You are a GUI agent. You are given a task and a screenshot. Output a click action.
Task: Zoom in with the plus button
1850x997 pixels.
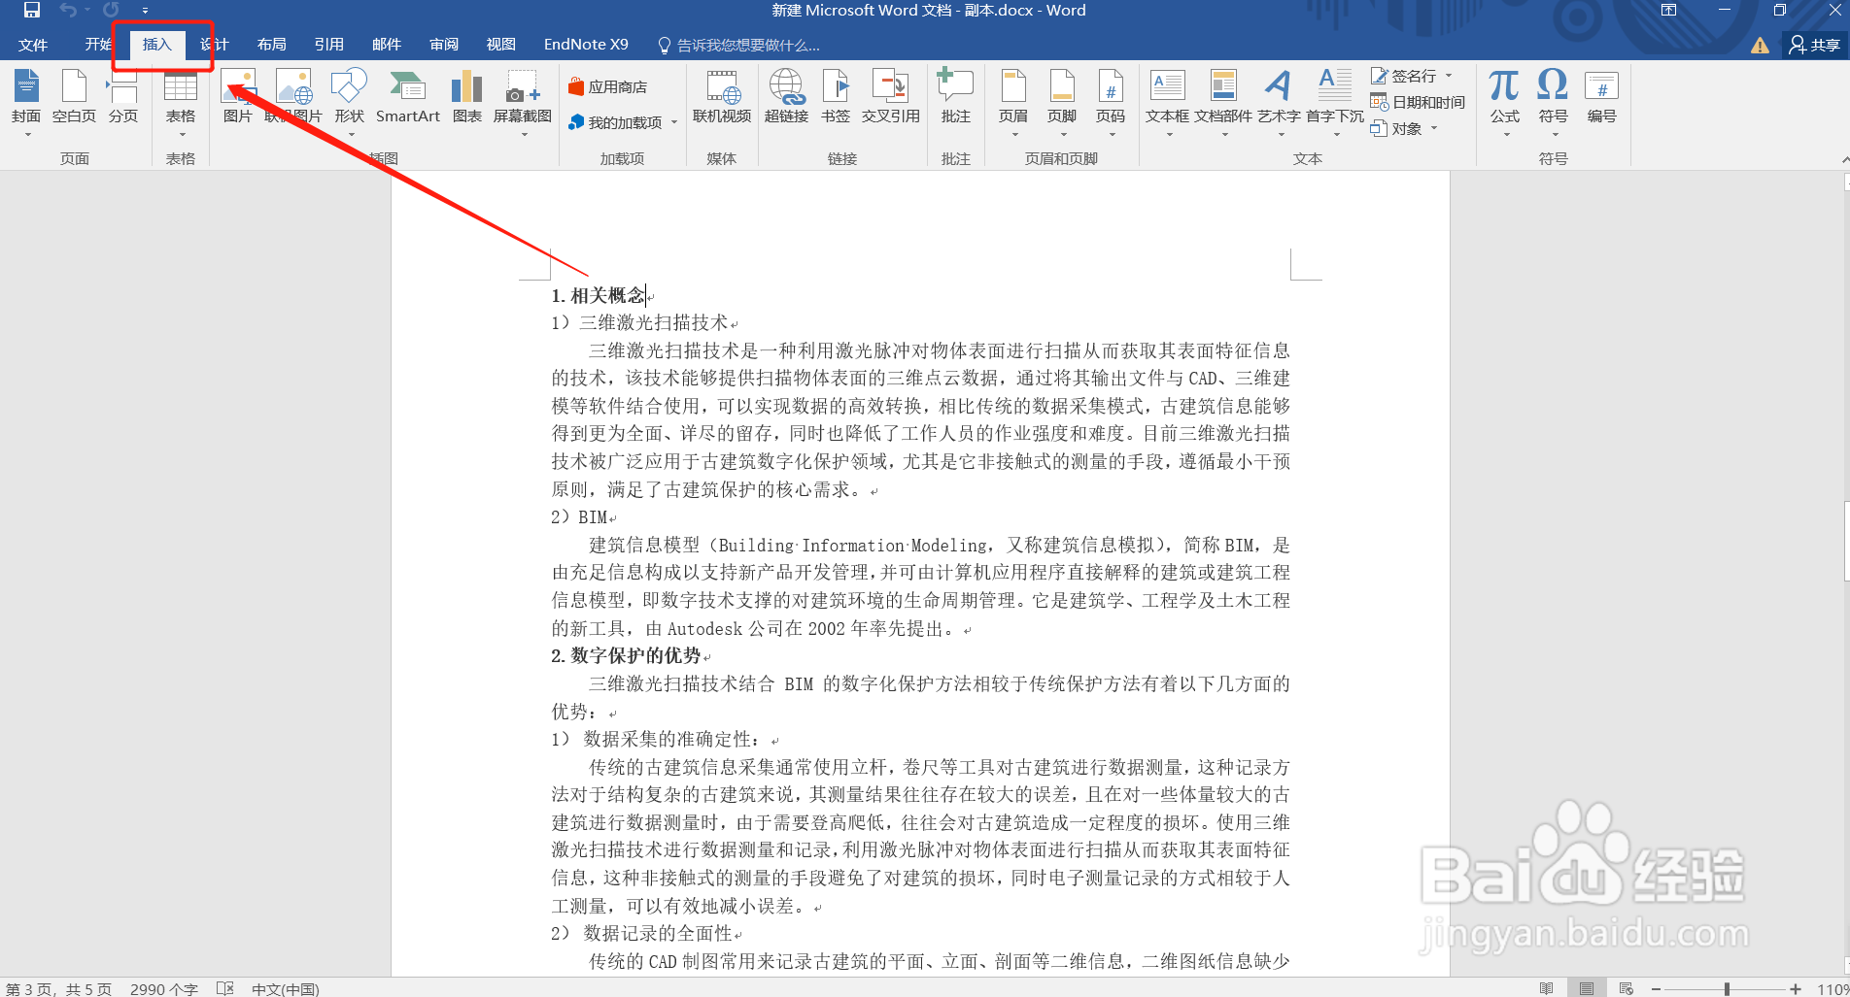(1796, 988)
